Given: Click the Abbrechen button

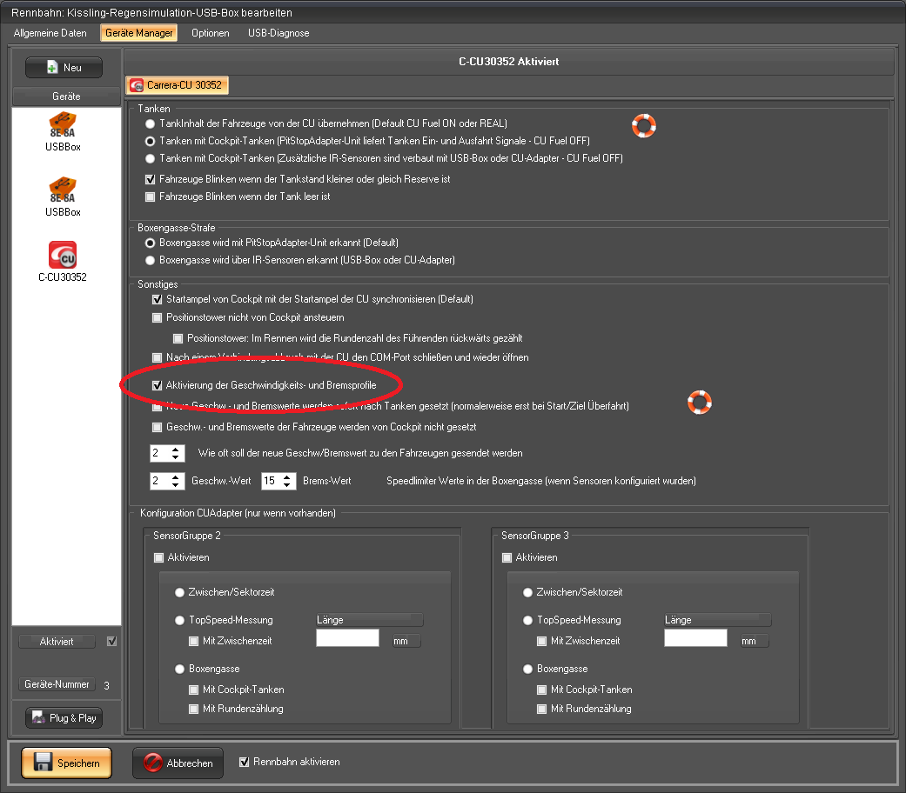Looking at the screenshot, I should point(178,763).
